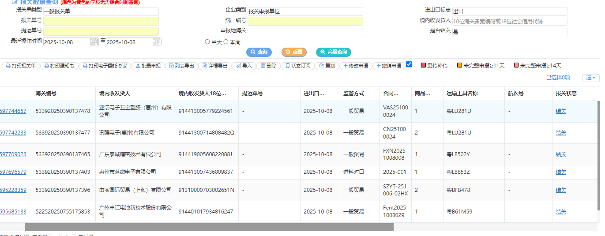Sort by the 报关状态 column header
Screen dimensions: 605x236
[x=567, y=94]
